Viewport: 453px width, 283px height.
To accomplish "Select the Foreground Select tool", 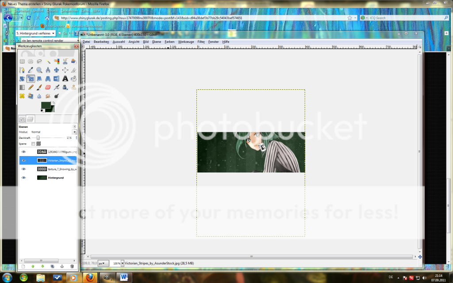I will coord(74,61).
